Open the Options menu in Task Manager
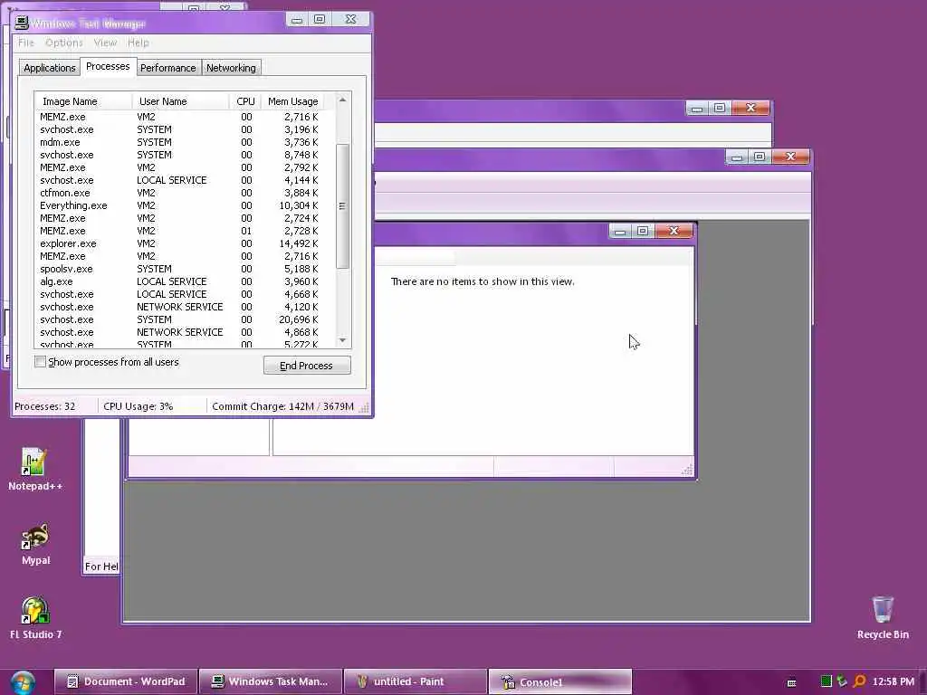The image size is (927, 695). 64,43
